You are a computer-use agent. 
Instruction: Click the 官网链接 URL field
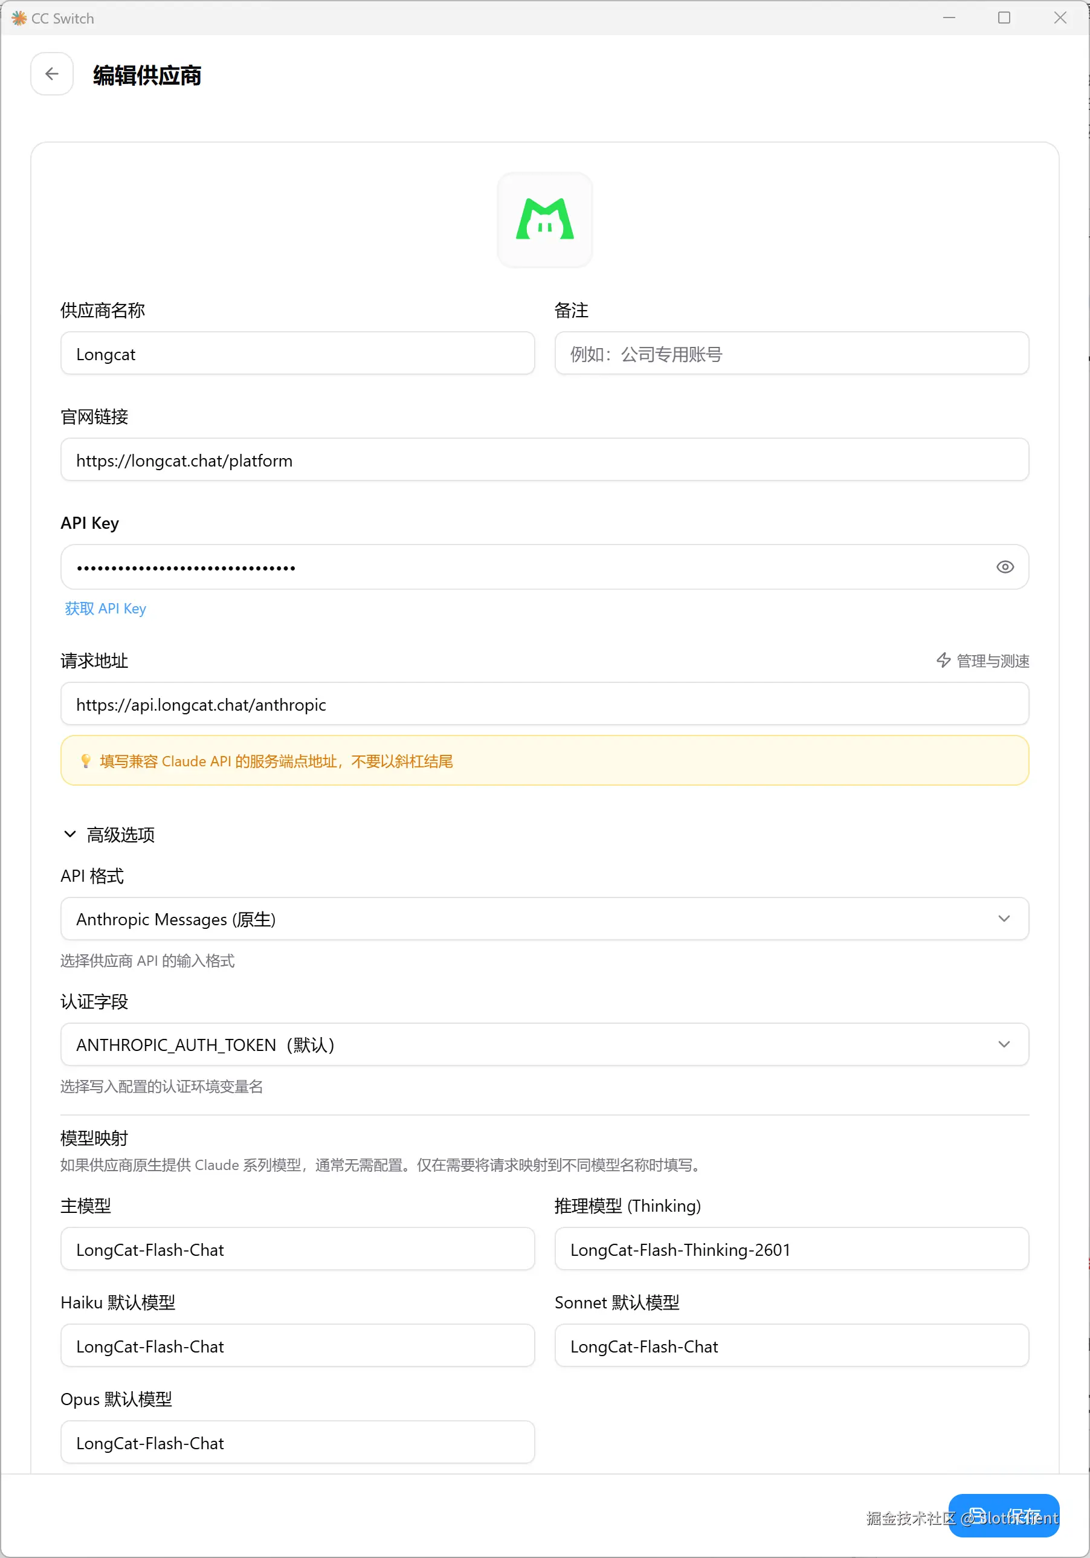tap(544, 460)
